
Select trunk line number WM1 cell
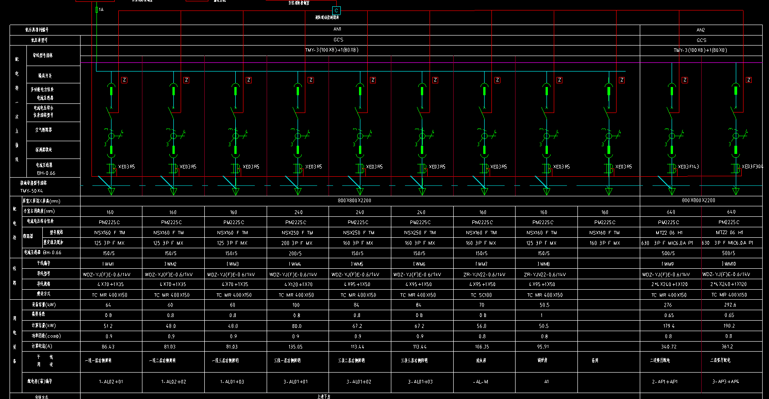click(x=108, y=264)
